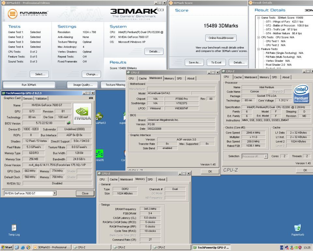Click the Internet Explorer quick launch icon
The image size is (313, 251).
(22, 248)
